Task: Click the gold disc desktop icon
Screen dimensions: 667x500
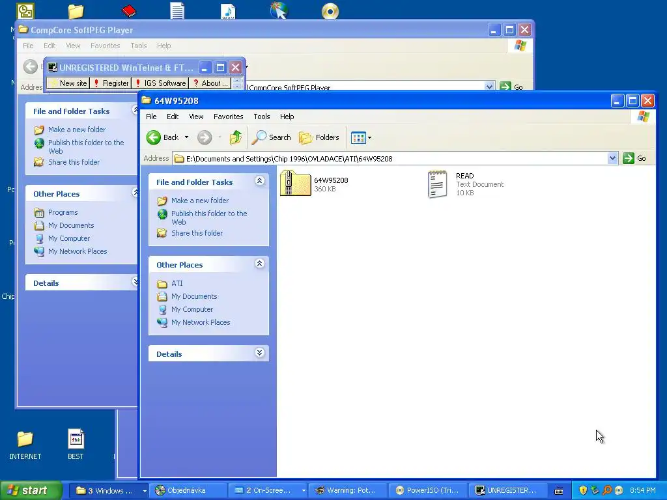Action: tap(330, 11)
